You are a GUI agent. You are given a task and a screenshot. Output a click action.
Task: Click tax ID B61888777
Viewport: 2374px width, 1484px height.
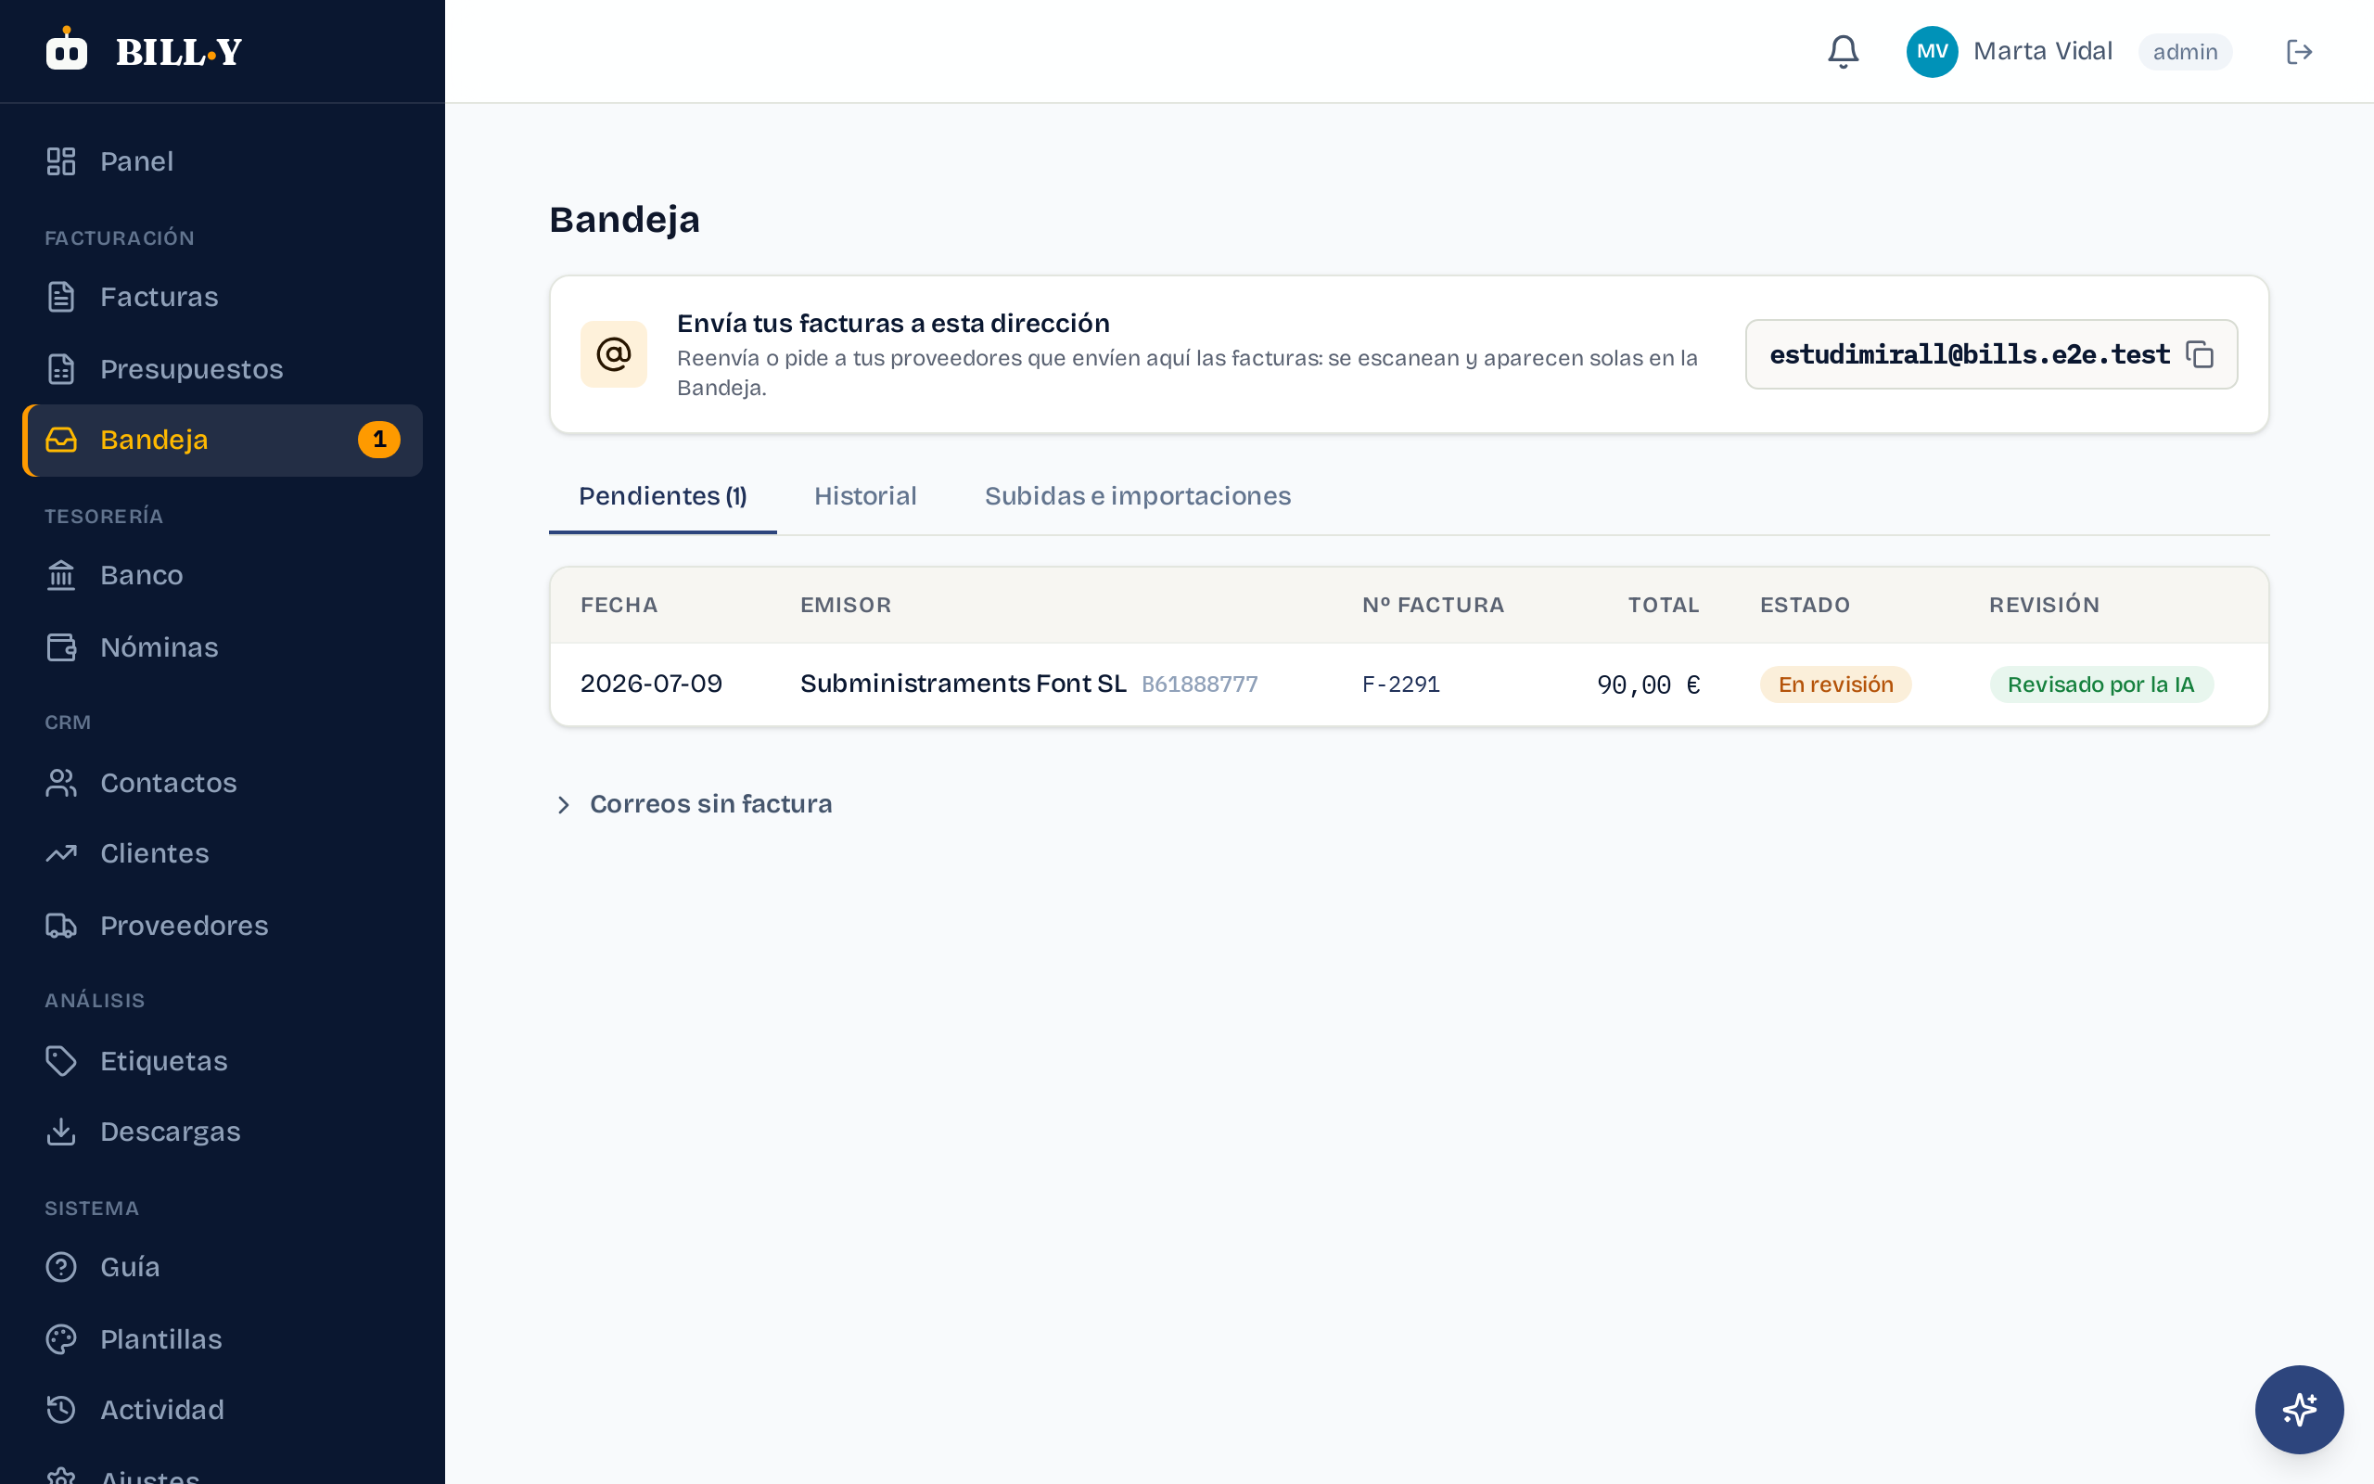pos(1199,684)
